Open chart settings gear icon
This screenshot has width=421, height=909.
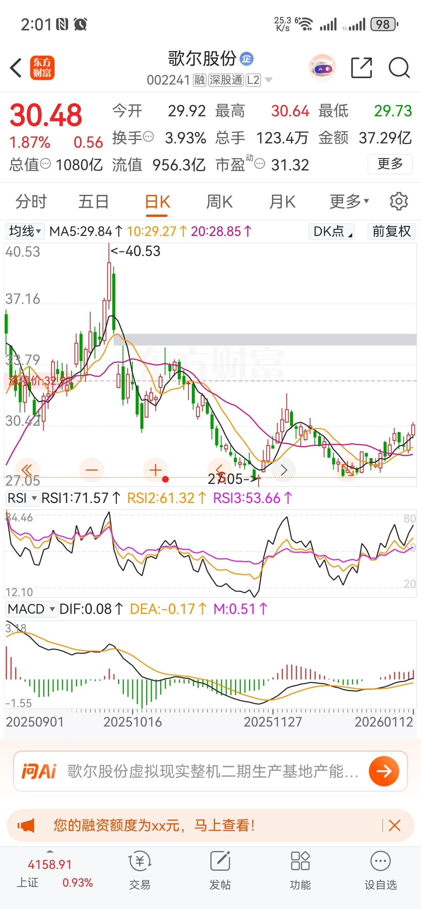coord(399,202)
